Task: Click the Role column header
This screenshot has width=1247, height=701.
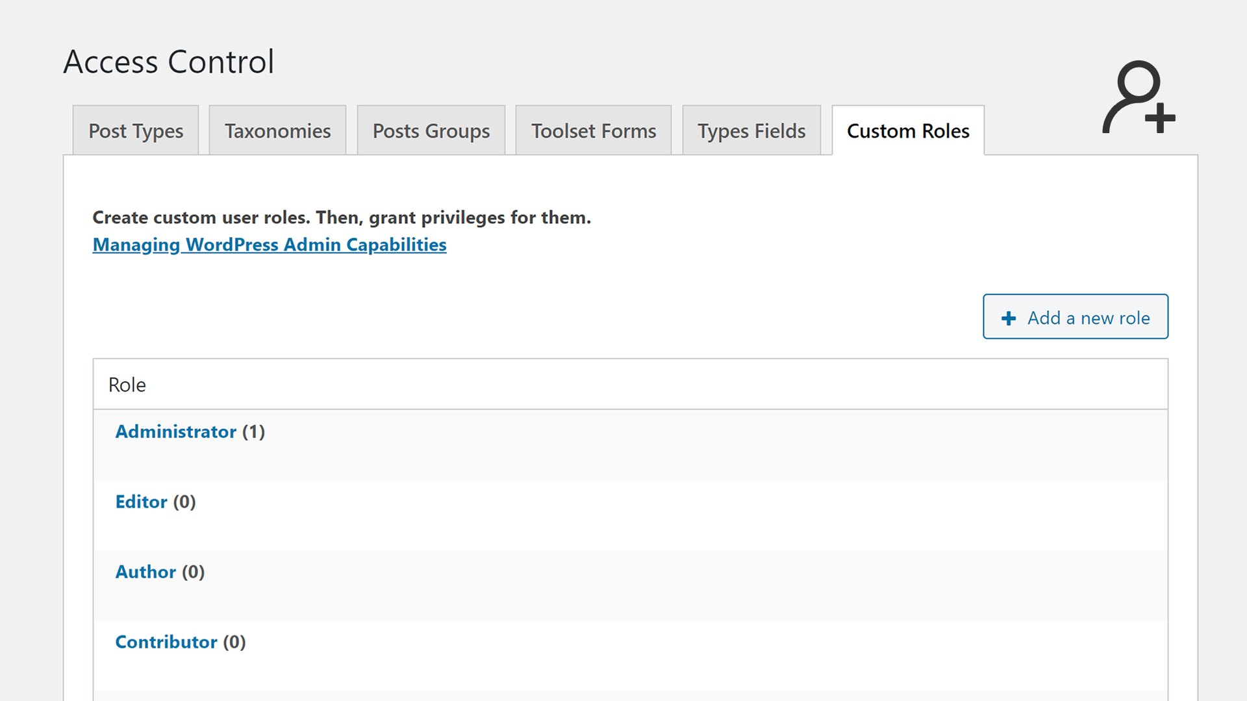Action: pos(127,385)
